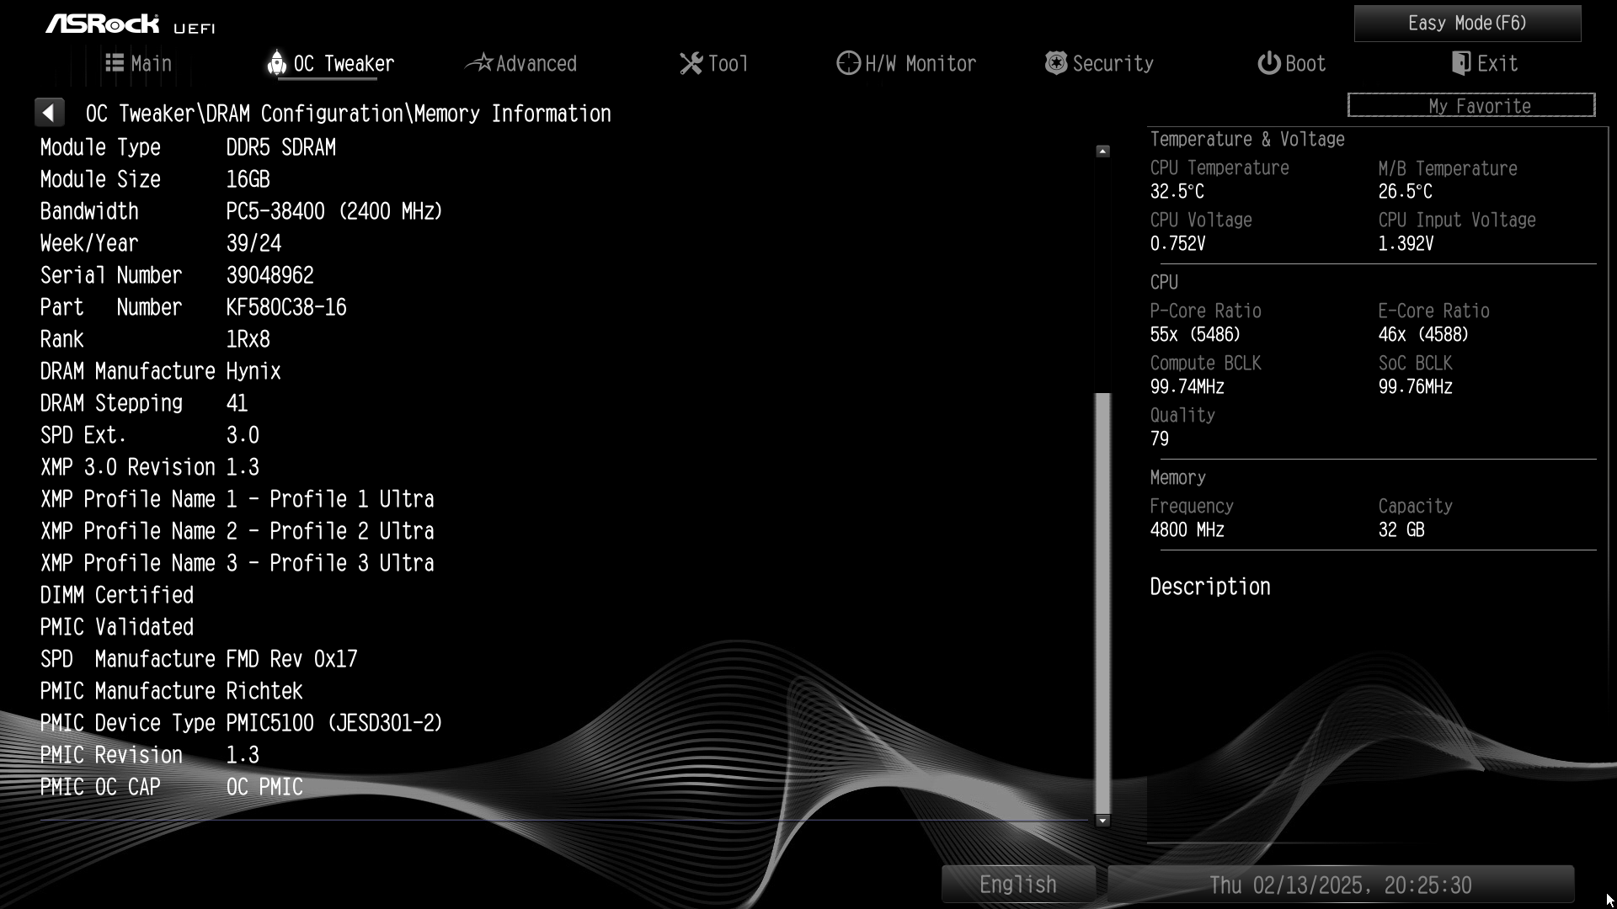Click the Quality 79 value
The image size is (1617, 909).
[1160, 439]
